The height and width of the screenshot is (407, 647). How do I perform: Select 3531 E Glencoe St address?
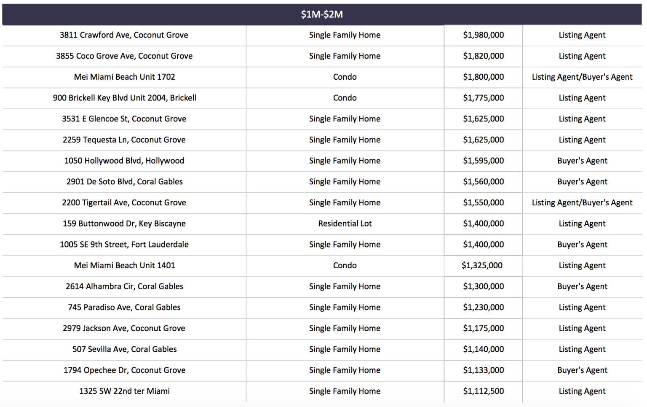point(124,119)
